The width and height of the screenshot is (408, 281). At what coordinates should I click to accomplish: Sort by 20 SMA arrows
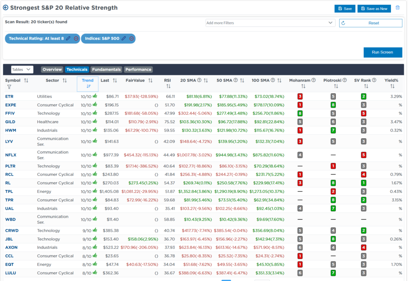click(206, 81)
